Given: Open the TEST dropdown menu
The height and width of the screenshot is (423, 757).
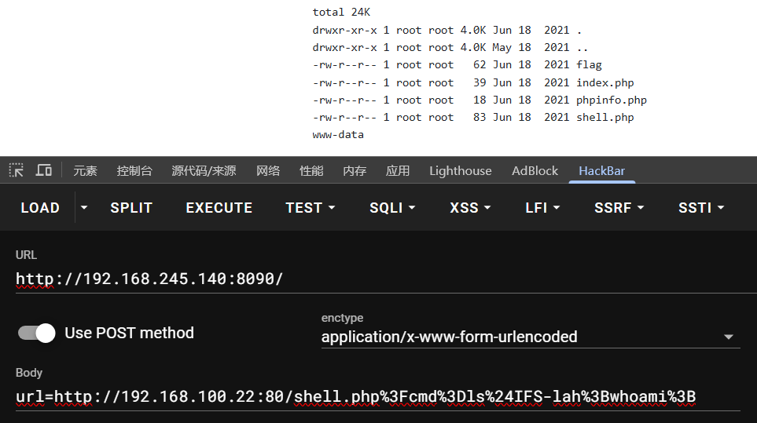Looking at the screenshot, I should pyautogui.click(x=311, y=208).
